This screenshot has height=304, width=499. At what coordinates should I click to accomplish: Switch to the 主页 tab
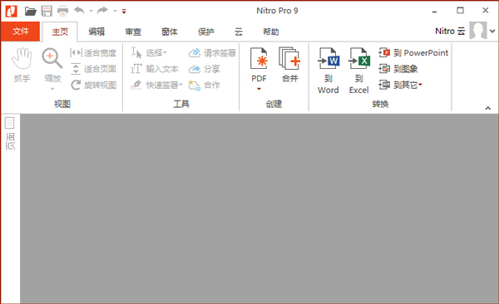click(x=60, y=32)
